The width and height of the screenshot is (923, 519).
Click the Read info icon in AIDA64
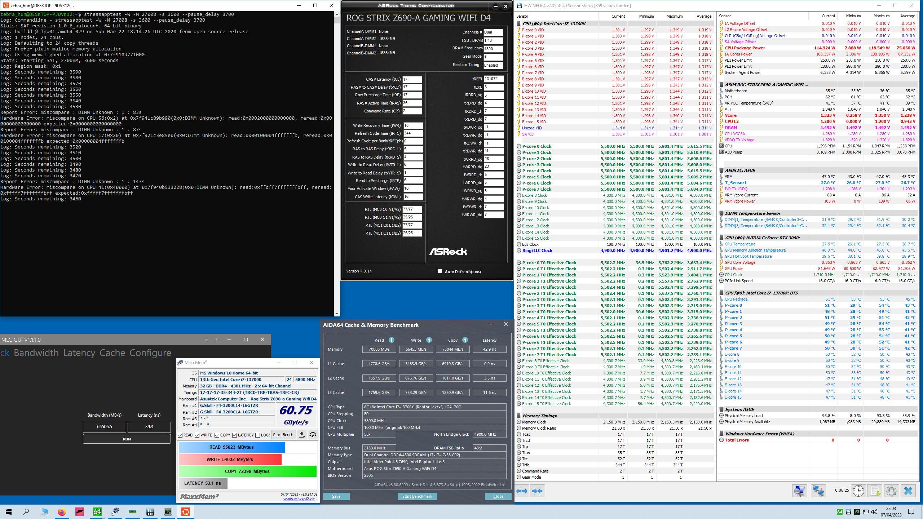pos(391,340)
